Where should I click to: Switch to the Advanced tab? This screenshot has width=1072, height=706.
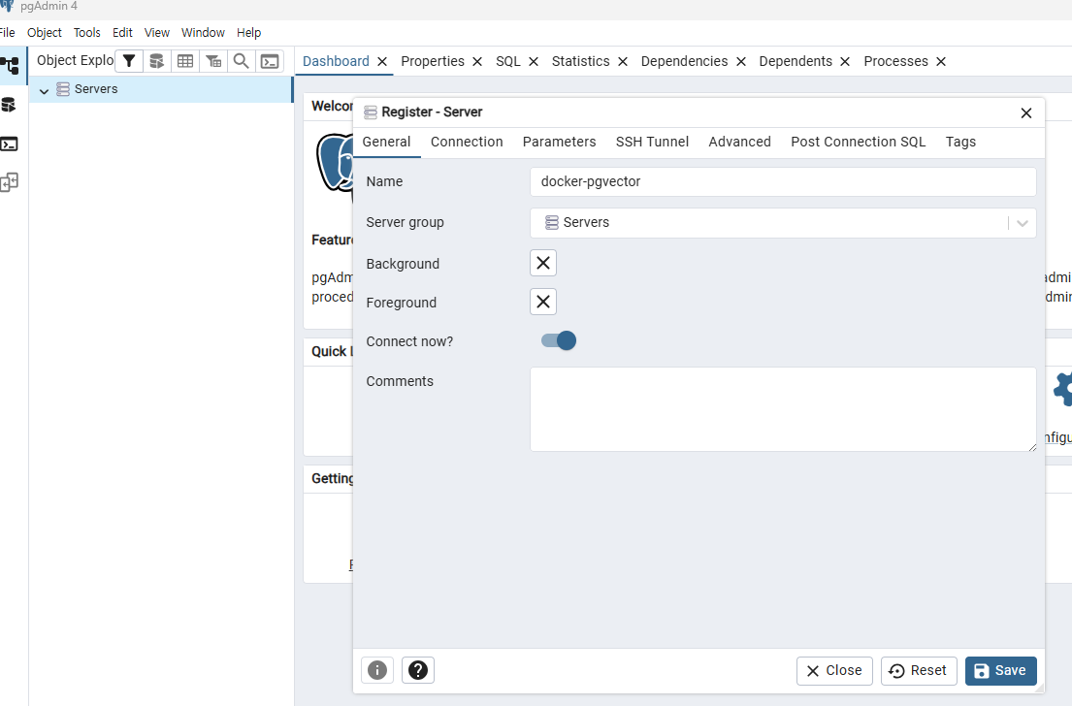click(740, 142)
